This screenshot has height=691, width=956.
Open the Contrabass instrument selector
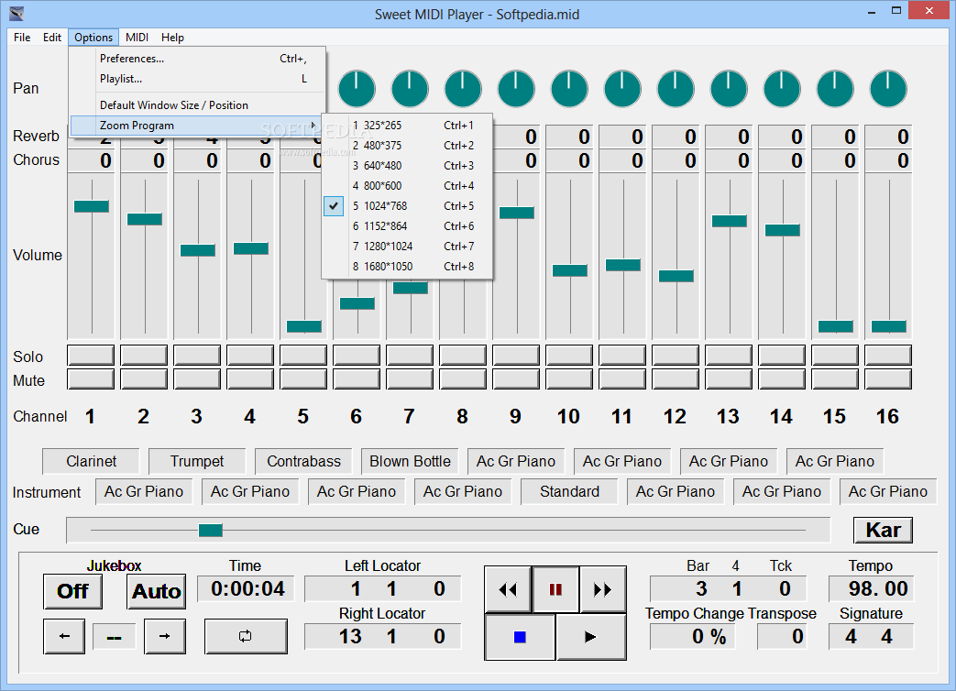[x=303, y=461]
